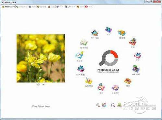Click the PhotoScape v3.6.1 logo

pos(108,58)
